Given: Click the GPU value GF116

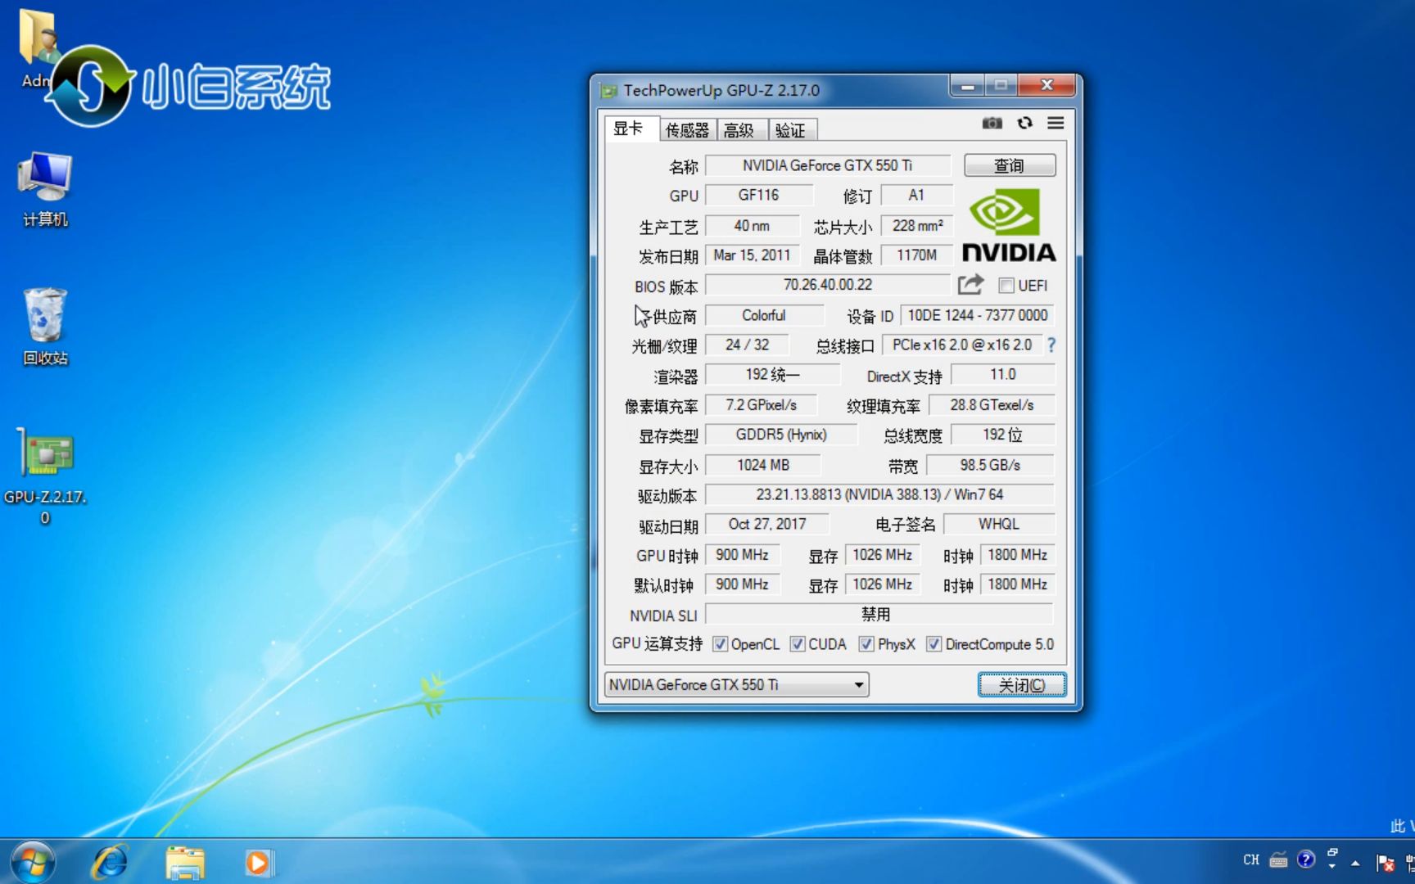Looking at the screenshot, I should (x=759, y=195).
